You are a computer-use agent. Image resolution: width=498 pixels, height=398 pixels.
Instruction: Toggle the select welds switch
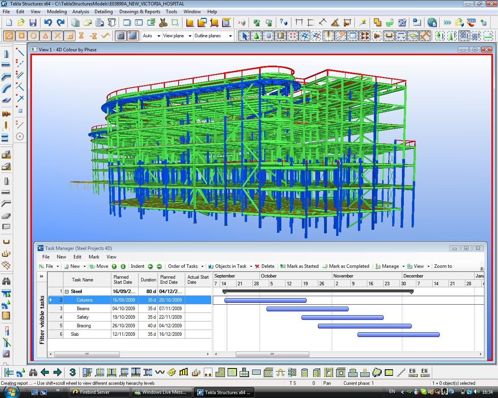pos(329,36)
